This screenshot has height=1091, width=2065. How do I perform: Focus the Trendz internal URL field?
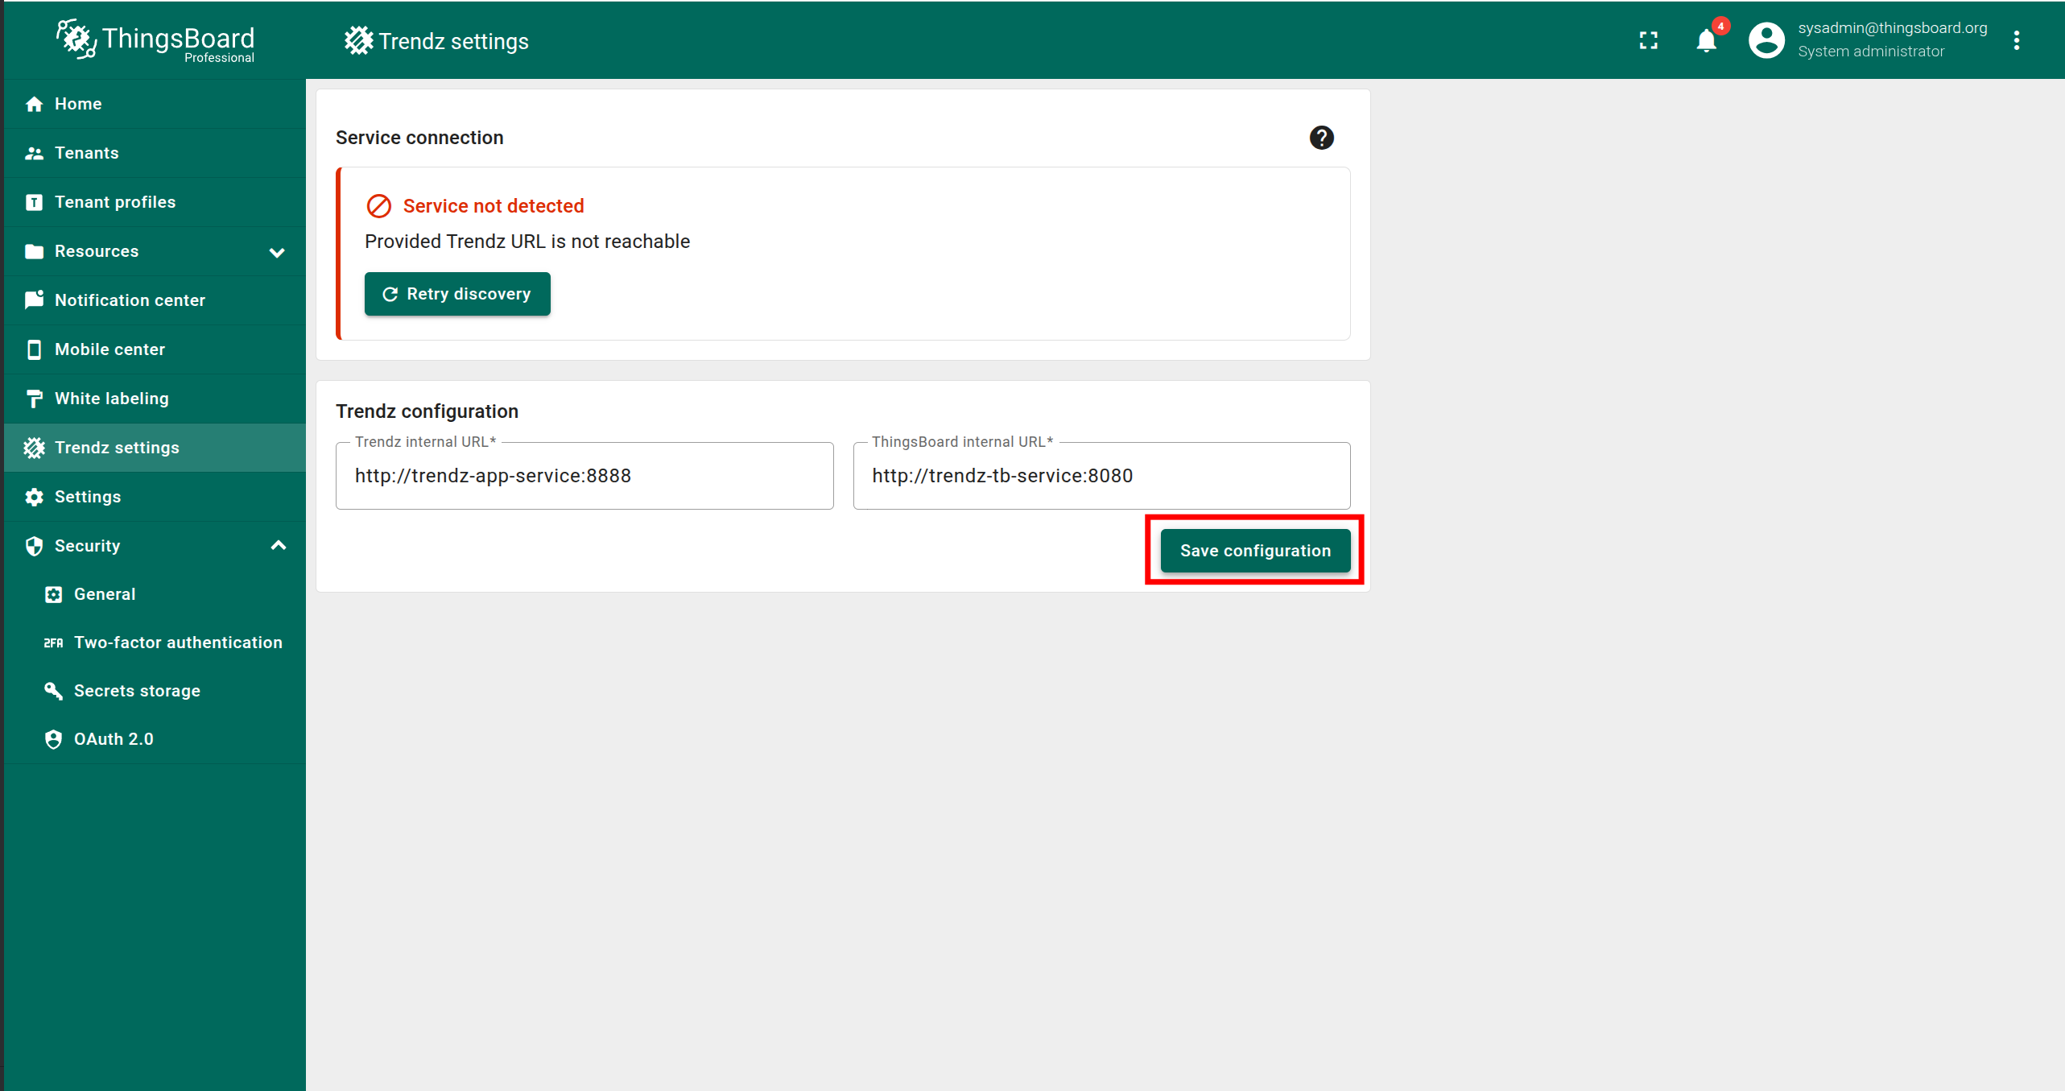[584, 476]
